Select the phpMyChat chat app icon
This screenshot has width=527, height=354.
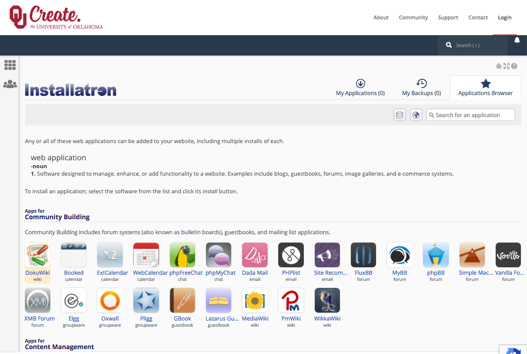[x=218, y=255]
